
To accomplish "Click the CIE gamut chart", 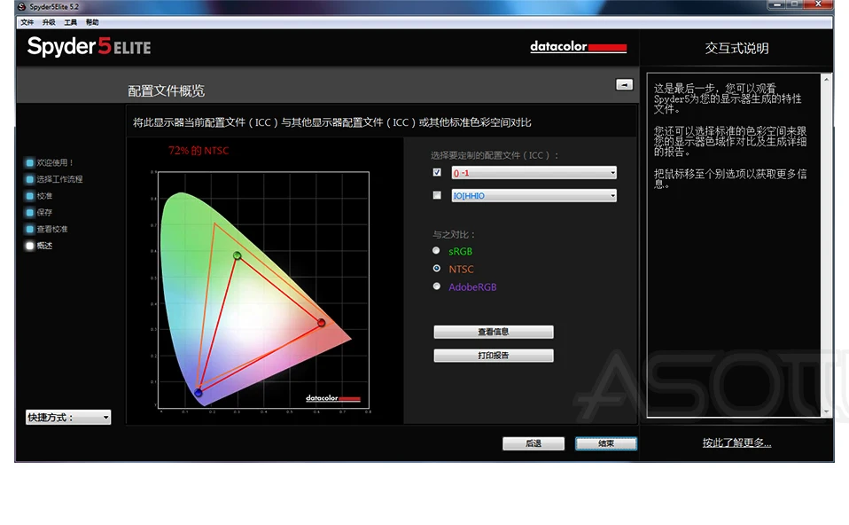I will coord(263,290).
